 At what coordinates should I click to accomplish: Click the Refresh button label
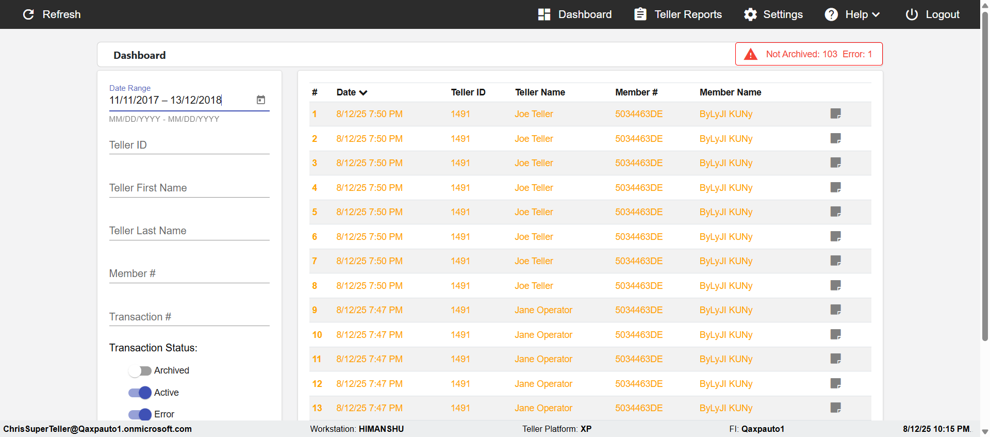[x=62, y=14]
